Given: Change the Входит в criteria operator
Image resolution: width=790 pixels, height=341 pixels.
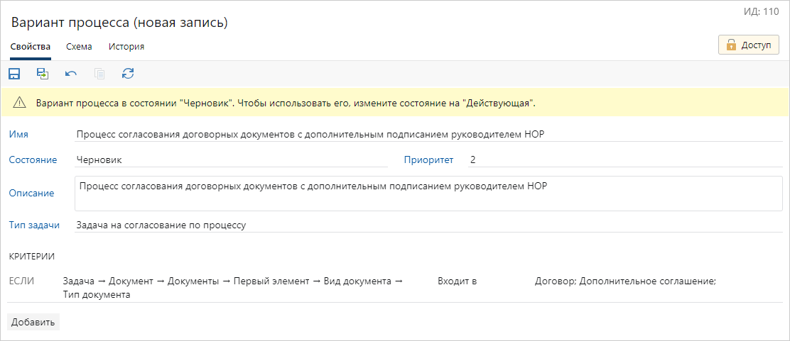Looking at the screenshot, I should tap(458, 281).
